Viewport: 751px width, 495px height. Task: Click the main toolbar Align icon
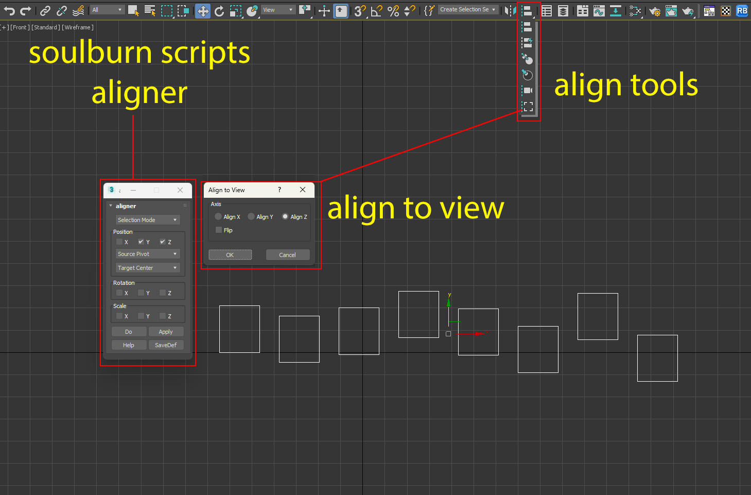pos(527,10)
